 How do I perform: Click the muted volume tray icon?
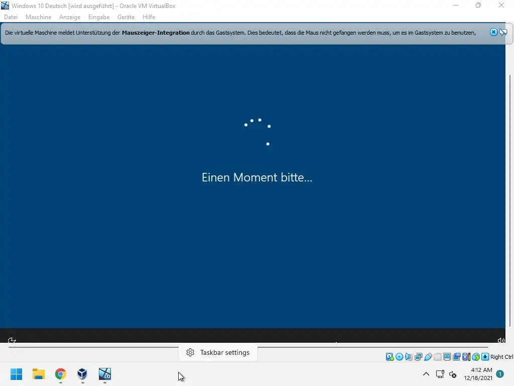pos(453,374)
